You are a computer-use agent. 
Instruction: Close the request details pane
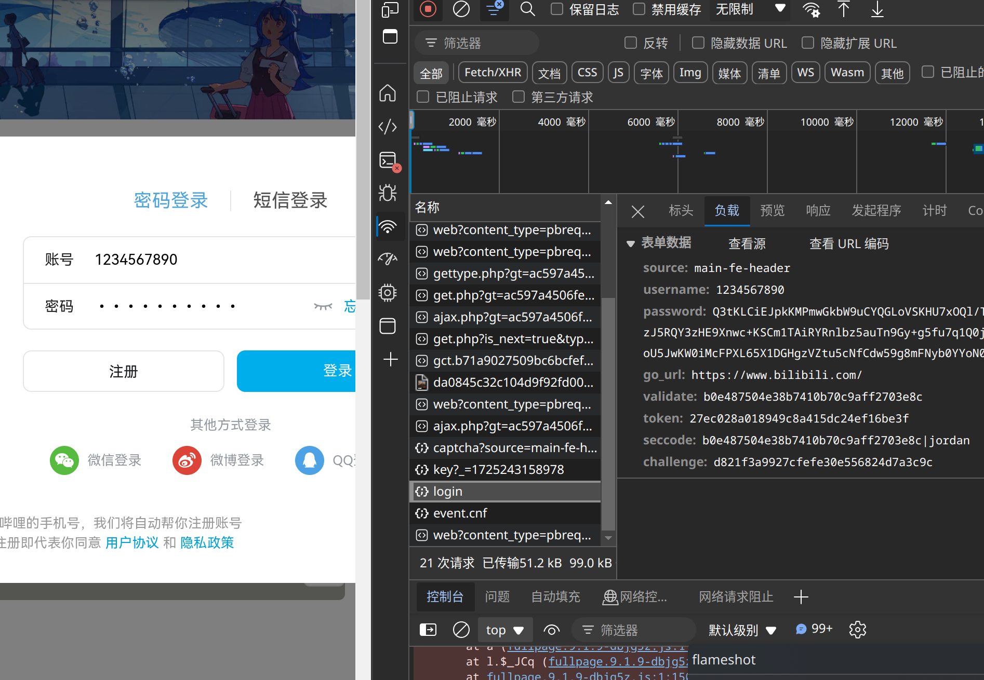point(638,211)
